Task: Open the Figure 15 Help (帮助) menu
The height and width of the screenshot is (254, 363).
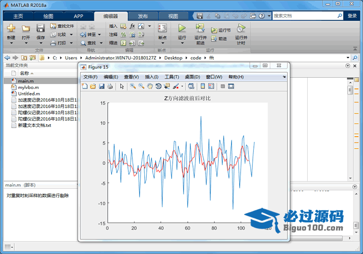Action: tap(236, 77)
